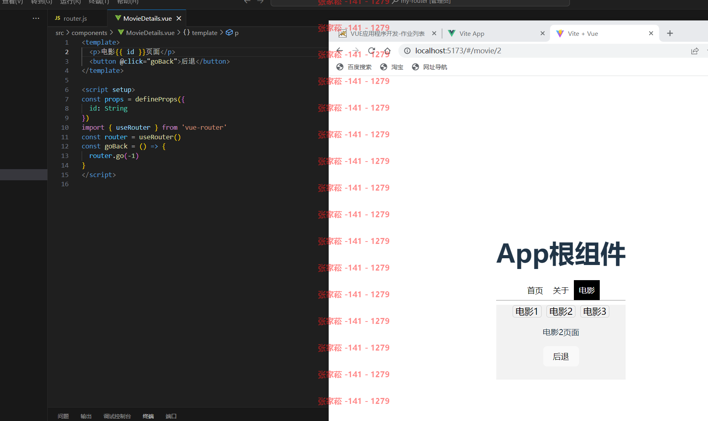Viewport: 708px width, 421px height.
Task: Open a new browser tab with plus
Action: pos(670,33)
